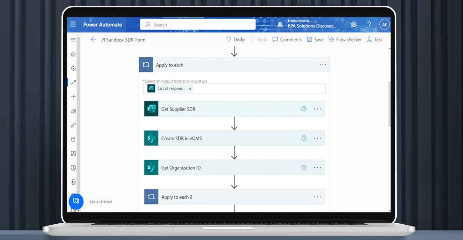Viewport: 463px width, 240px height.
Task: Go to Home in the sidebar
Action: pos(73,54)
